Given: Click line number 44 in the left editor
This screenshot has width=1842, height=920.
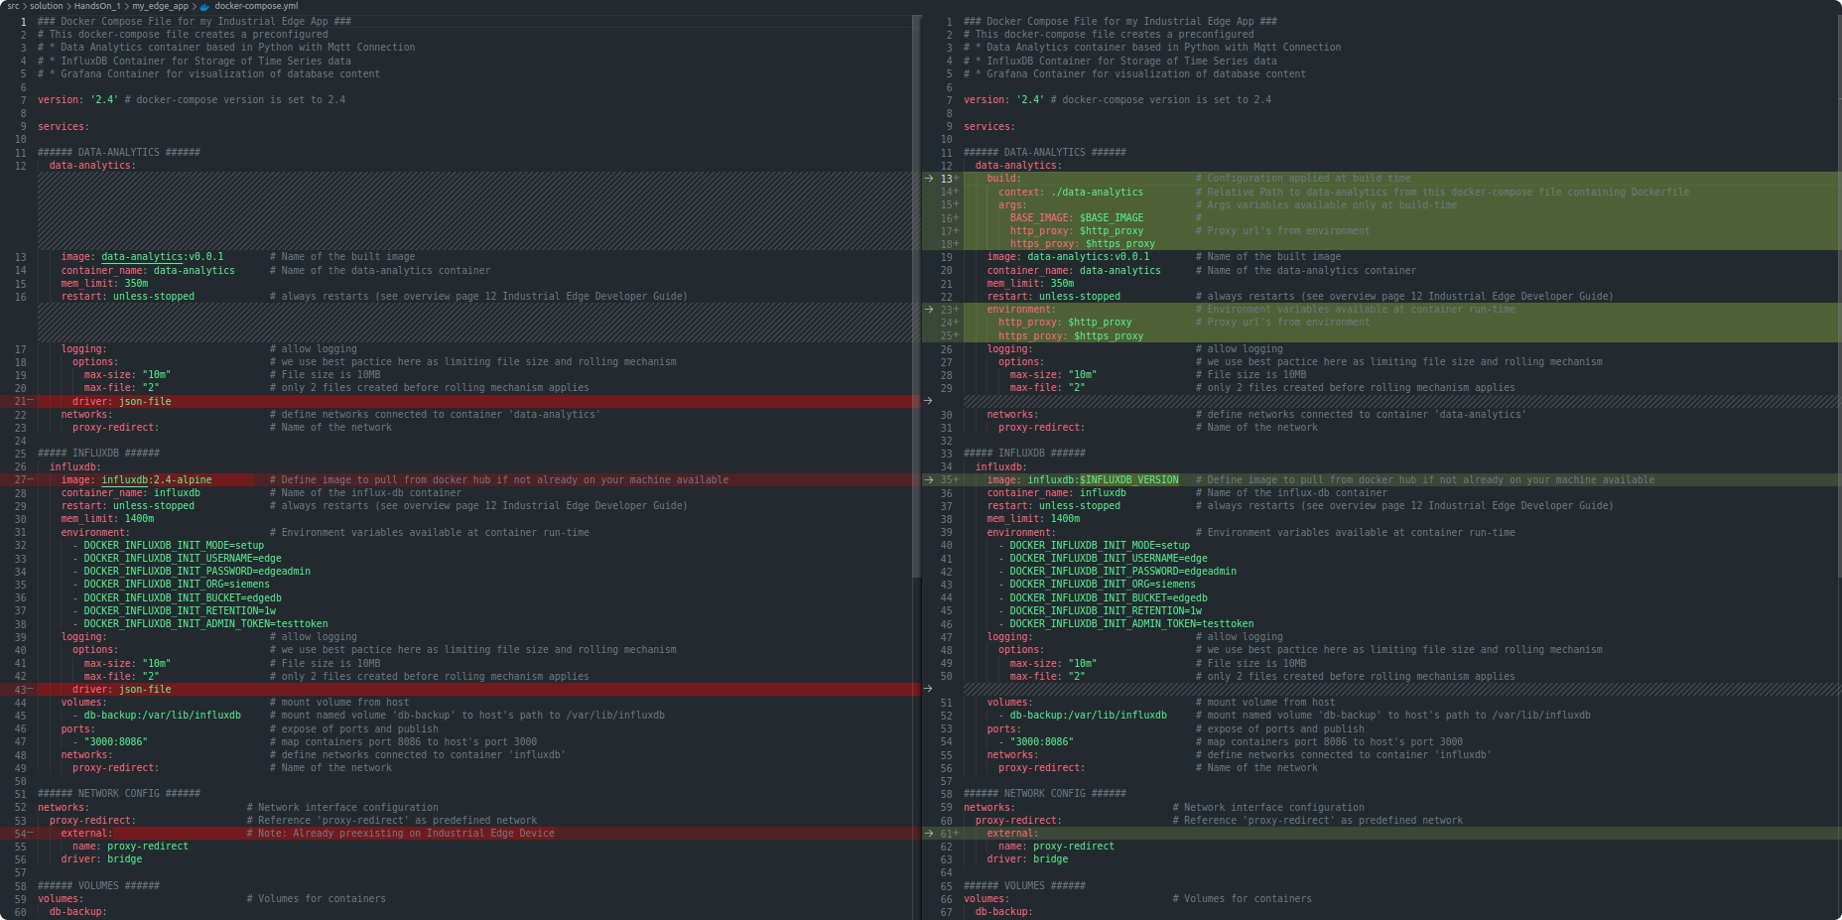Looking at the screenshot, I should [20, 702].
